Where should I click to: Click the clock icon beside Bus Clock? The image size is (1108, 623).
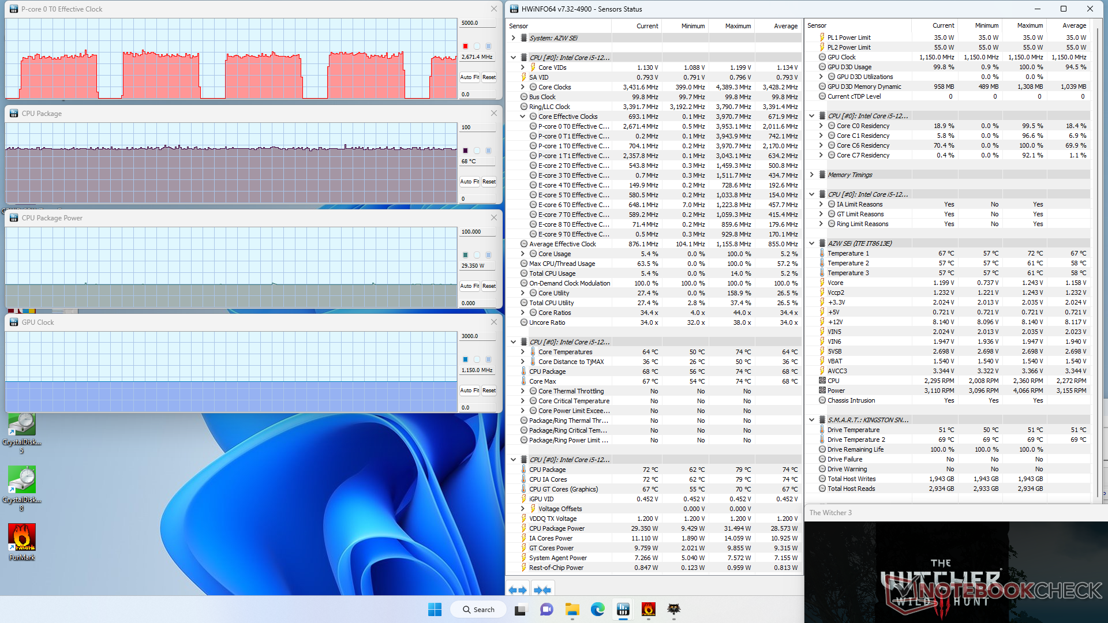tap(523, 97)
